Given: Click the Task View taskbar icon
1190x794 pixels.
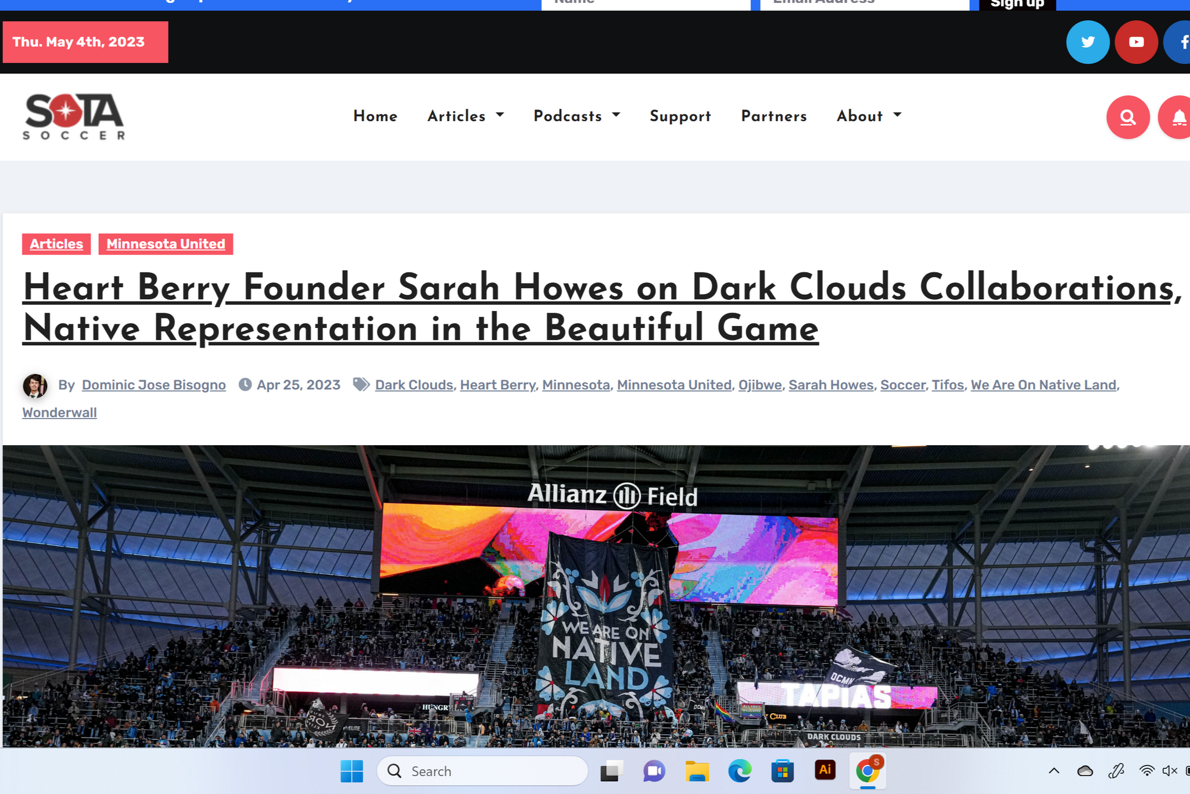Looking at the screenshot, I should pos(611,771).
